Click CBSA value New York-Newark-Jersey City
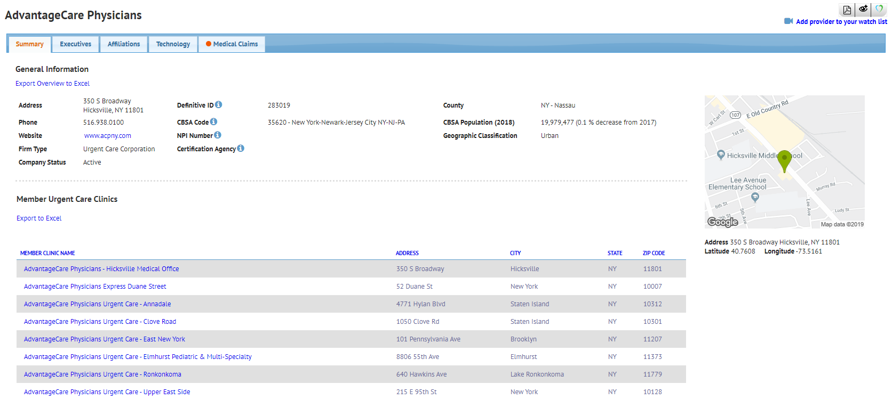This screenshot has height=408, width=892. tap(336, 123)
